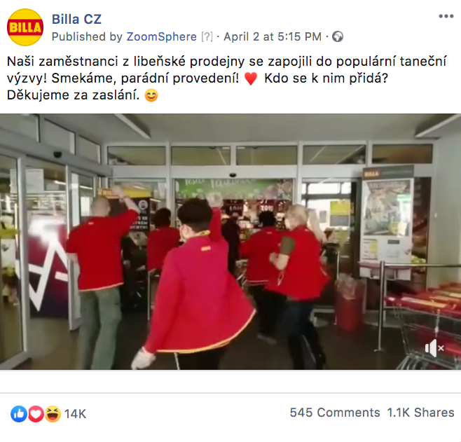
Task: Unmute the video with the speaker icon
Action: [434, 348]
